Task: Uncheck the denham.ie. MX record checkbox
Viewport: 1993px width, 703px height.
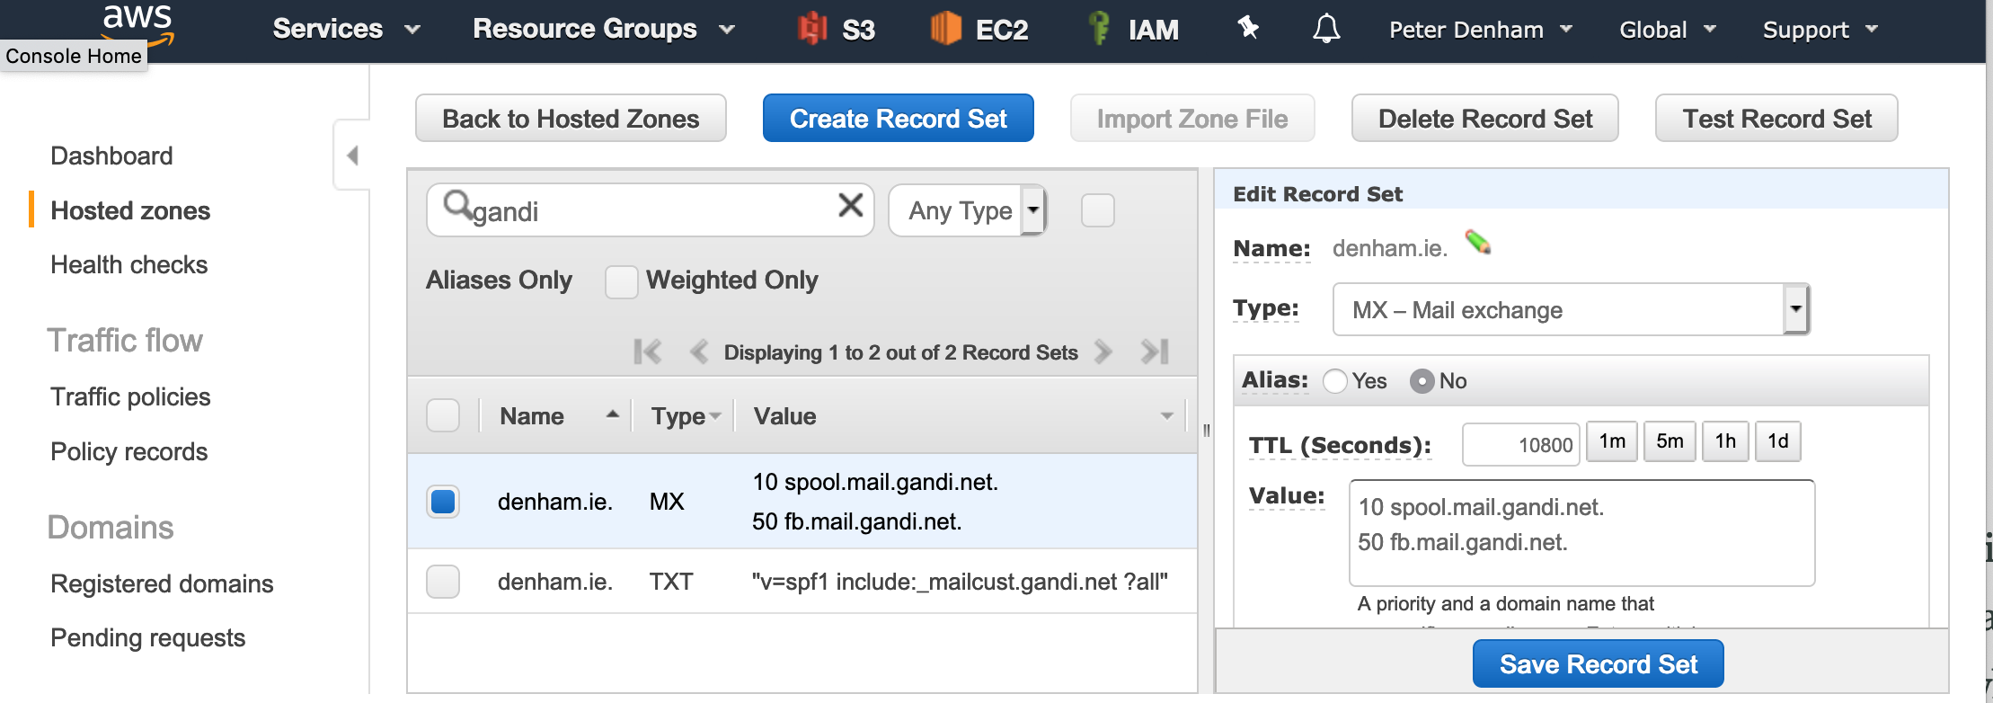Action: [443, 501]
